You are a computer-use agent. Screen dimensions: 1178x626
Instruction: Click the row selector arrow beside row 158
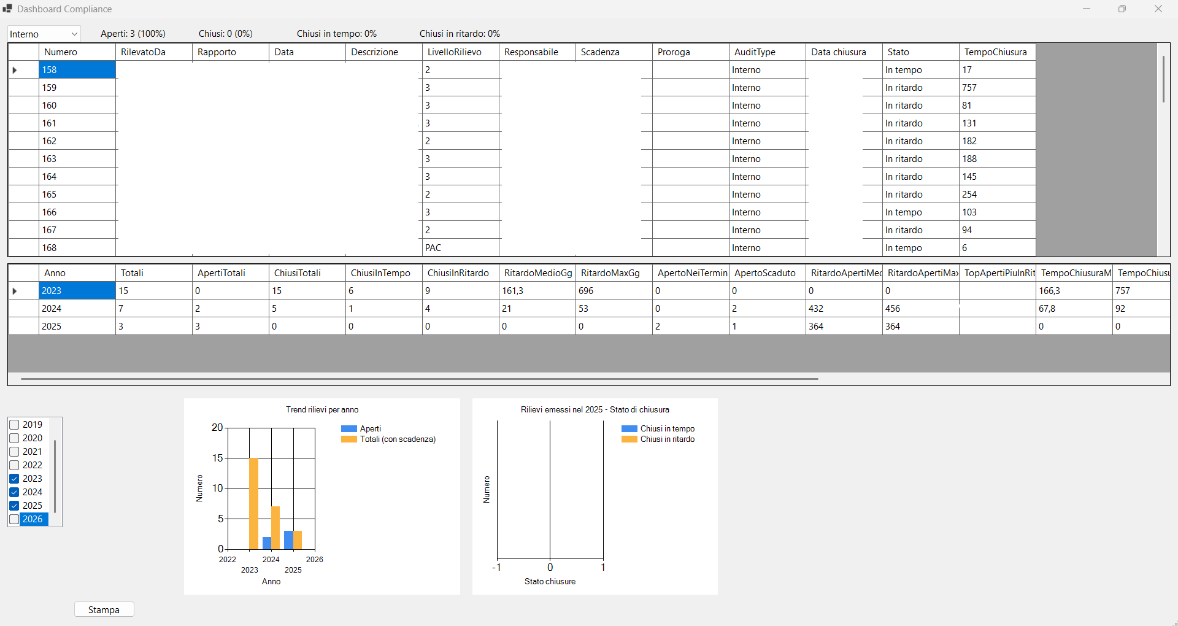(x=14, y=69)
